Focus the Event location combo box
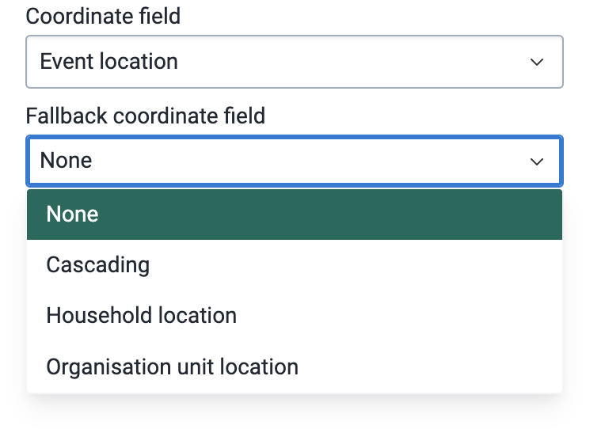Image resolution: width=605 pixels, height=429 pixels. point(295,62)
